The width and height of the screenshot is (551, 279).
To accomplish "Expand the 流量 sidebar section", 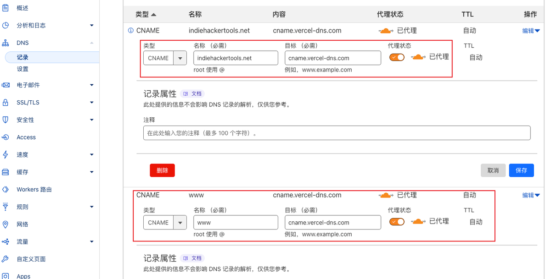I will (x=92, y=241).
